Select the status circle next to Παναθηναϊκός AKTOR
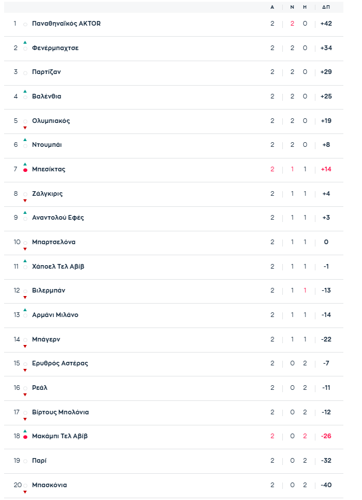The image size is (362, 500). point(25,24)
